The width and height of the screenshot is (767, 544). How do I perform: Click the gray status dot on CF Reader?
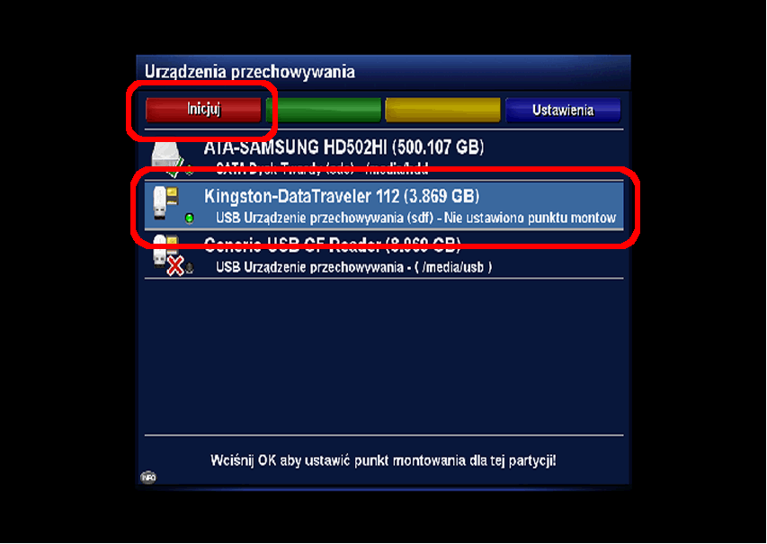click(x=190, y=268)
